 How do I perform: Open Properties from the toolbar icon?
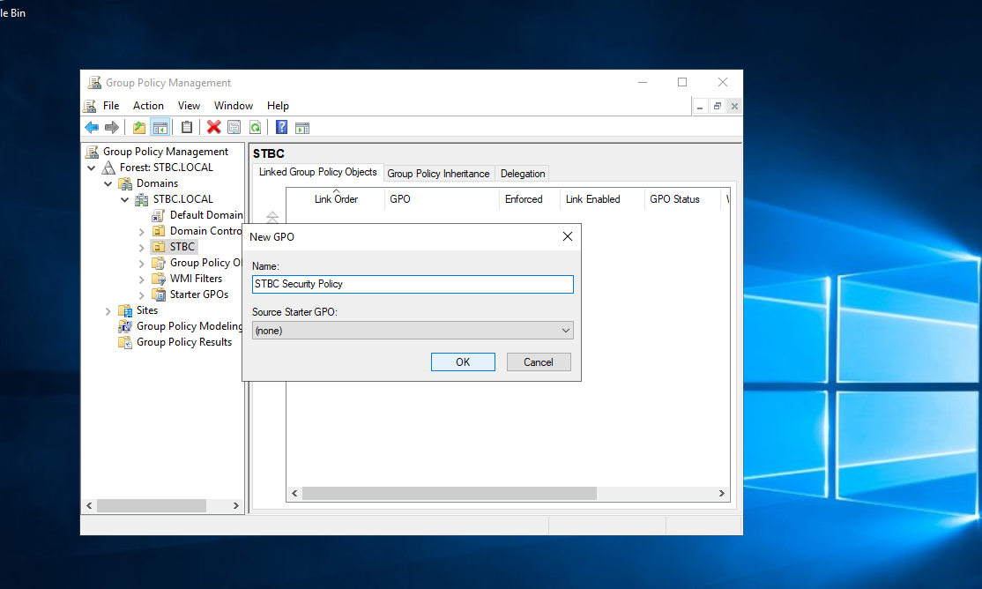click(234, 128)
